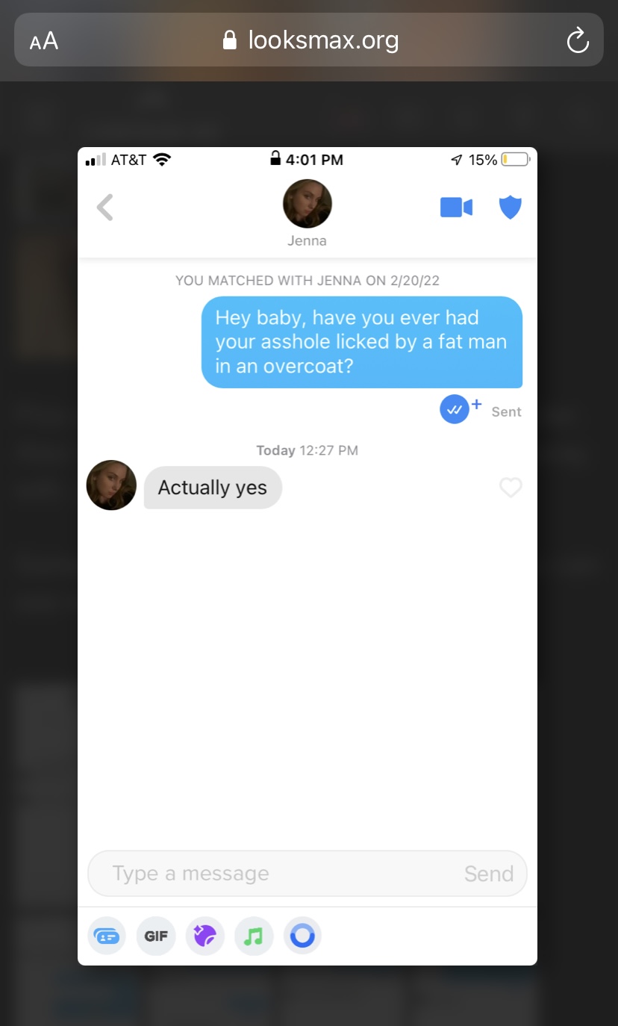The image size is (618, 1026).
Task: Tap the Send button
Action: (x=489, y=874)
